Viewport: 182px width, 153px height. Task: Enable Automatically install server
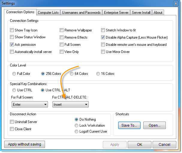12,52
